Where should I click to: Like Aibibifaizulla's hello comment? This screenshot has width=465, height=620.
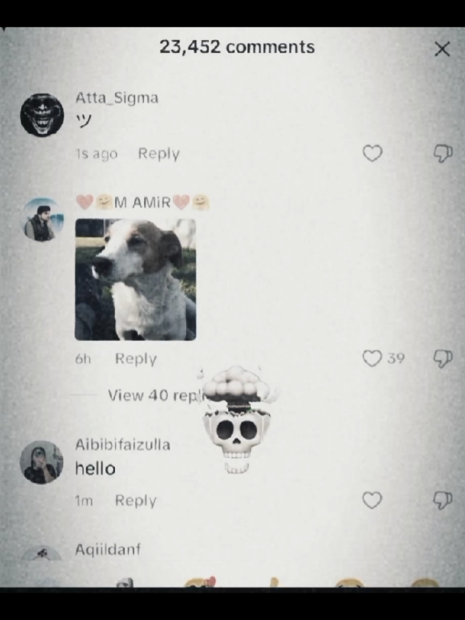pos(372,500)
